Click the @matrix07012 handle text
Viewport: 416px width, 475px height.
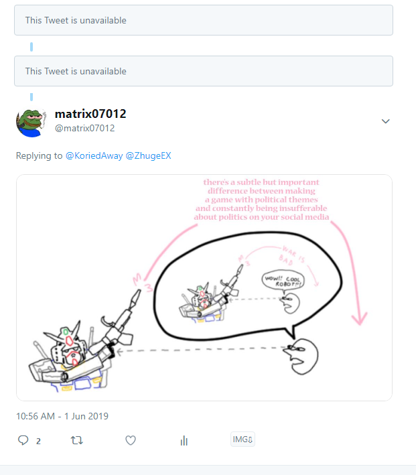click(x=84, y=128)
